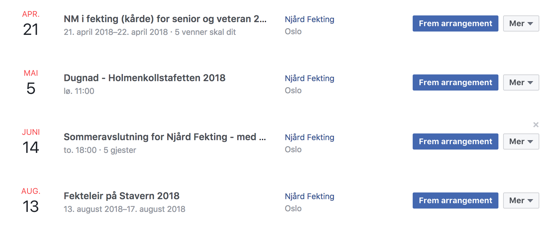The height and width of the screenshot is (228, 546).
Task: Expand Mer menu for Dugnad Holmenkollstafetten event
Action: (521, 82)
